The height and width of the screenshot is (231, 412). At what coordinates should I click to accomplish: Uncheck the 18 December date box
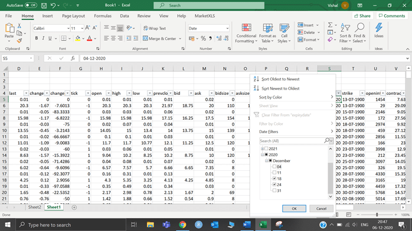point(274,179)
